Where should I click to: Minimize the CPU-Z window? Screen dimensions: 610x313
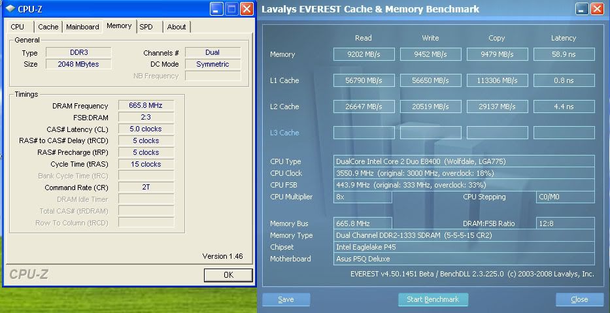point(216,8)
